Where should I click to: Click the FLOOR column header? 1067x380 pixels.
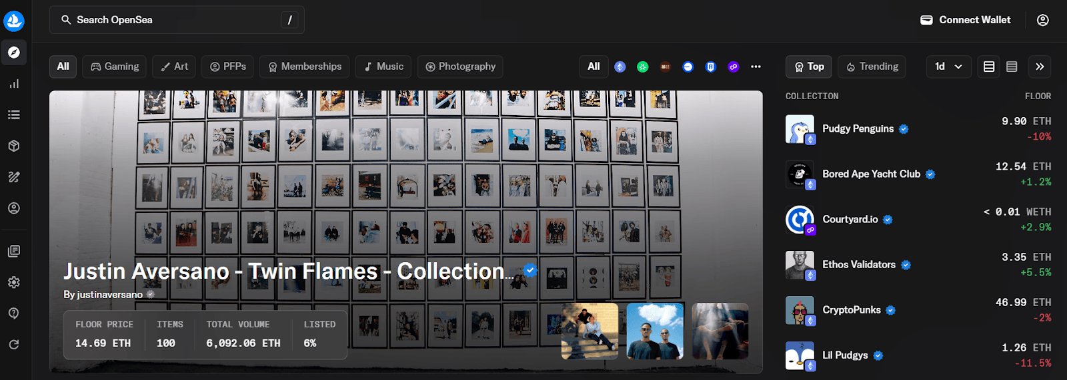(x=1038, y=96)
